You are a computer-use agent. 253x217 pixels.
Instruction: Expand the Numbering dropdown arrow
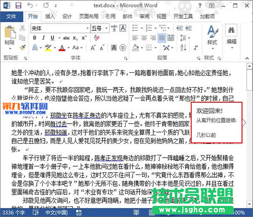(155, 28)
